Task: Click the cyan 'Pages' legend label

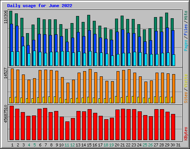Action: 186,45
